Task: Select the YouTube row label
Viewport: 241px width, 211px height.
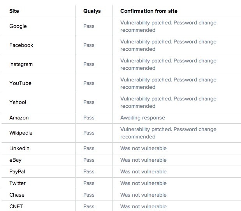Action: click(x=20, y=83)
